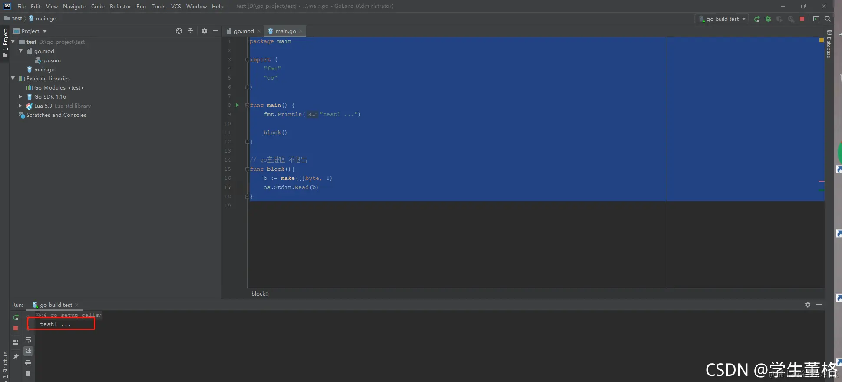Print the Run console output
842x382 pixels.
(28, 362)
